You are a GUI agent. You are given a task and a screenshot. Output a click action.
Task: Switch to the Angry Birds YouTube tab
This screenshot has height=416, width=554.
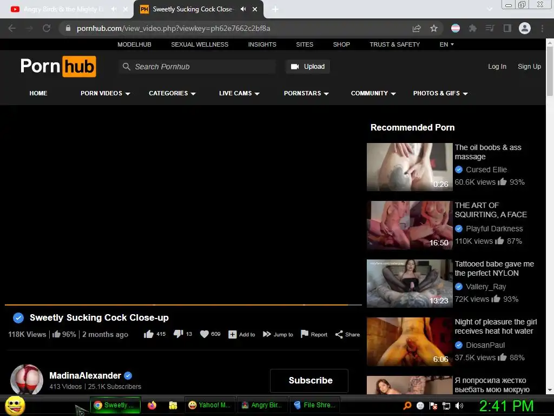(63, 9)
